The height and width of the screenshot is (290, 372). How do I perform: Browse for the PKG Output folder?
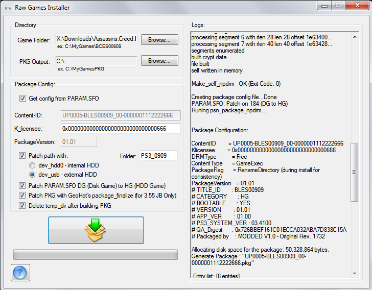tap(159, 61)
